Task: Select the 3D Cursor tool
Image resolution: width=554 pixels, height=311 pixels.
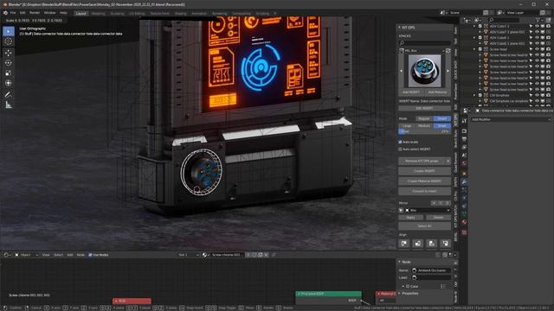Action: (x=9, y=41)
